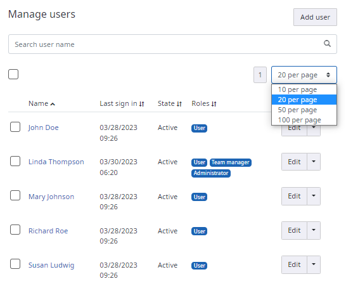
Task: Select the 50 per page option
Action: click(304, 110)
